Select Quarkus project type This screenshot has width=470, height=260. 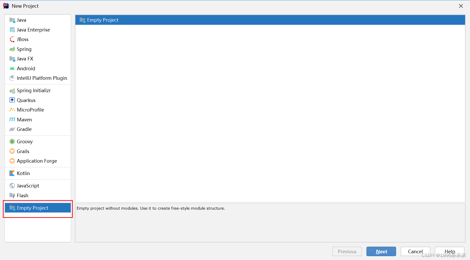(x=38, y=100)
